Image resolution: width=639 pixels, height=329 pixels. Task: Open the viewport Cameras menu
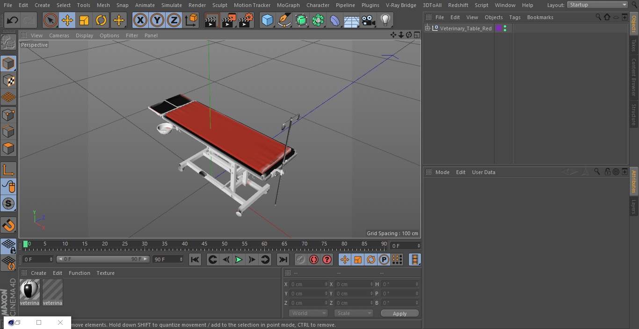[x=59, y=35]
